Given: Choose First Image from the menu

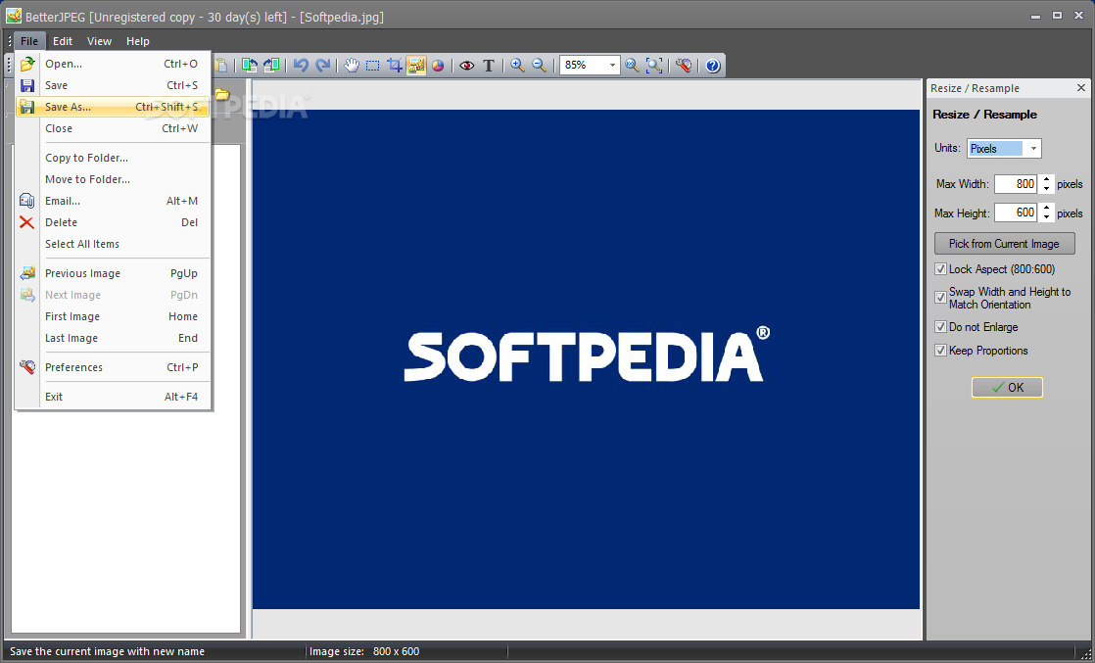Looking at the screenshot, I should pyautogui.click(x=113, y=316).
